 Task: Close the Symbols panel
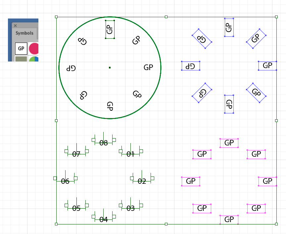(15, 25)
